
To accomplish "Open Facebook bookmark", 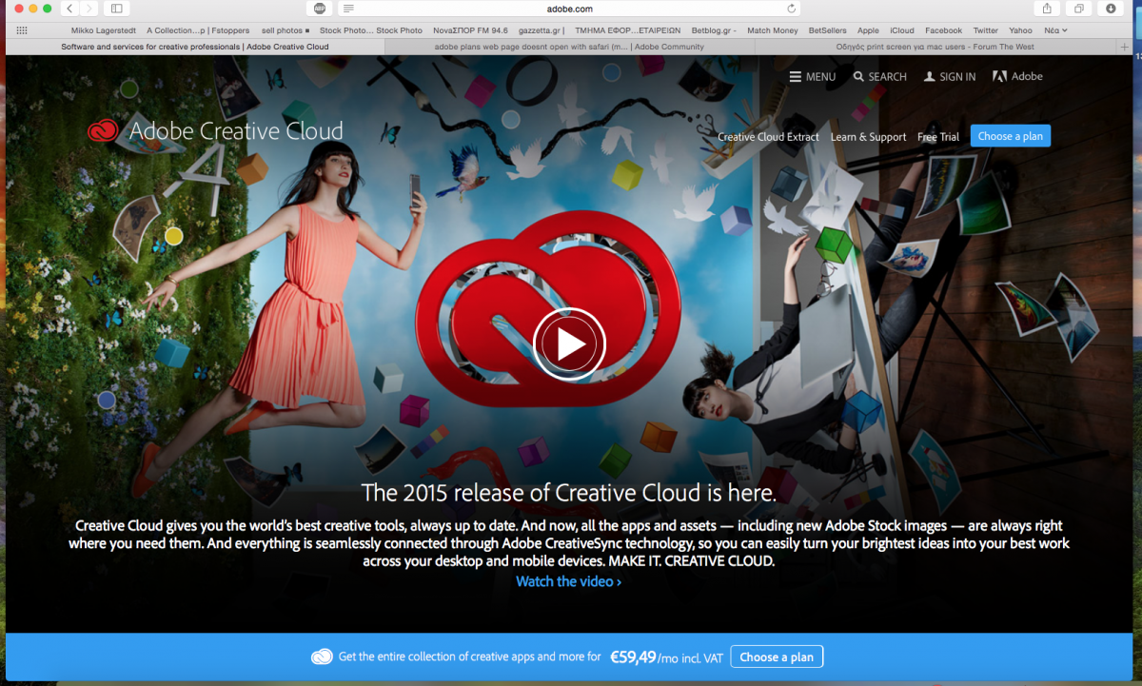I will [x=944, y=30].
